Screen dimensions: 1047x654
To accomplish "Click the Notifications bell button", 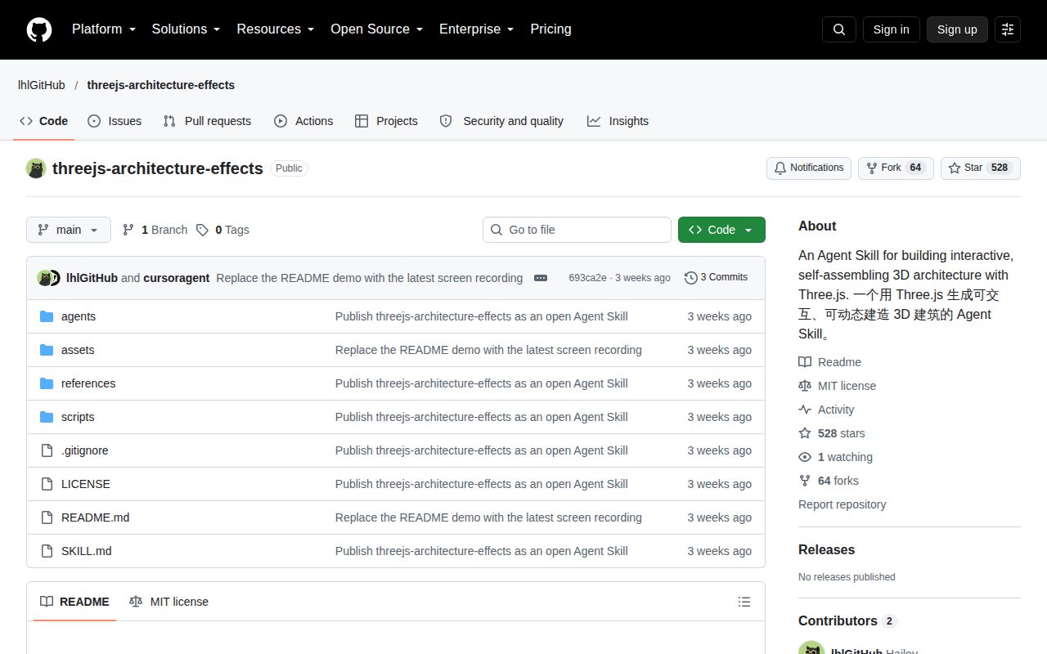I will coord(809,168).
